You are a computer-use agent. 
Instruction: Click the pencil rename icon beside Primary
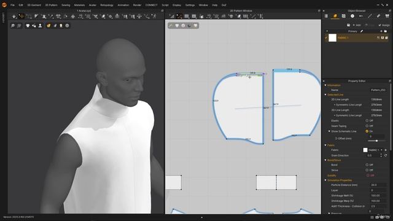click(x=362, y=31)
